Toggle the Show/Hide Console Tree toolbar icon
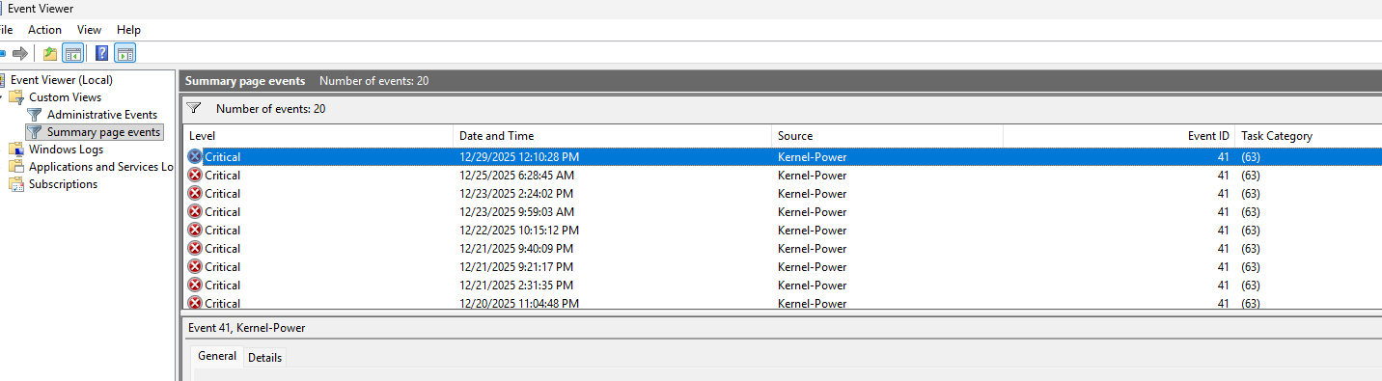This screenshot has height=381, width=1382. point(73,53)
